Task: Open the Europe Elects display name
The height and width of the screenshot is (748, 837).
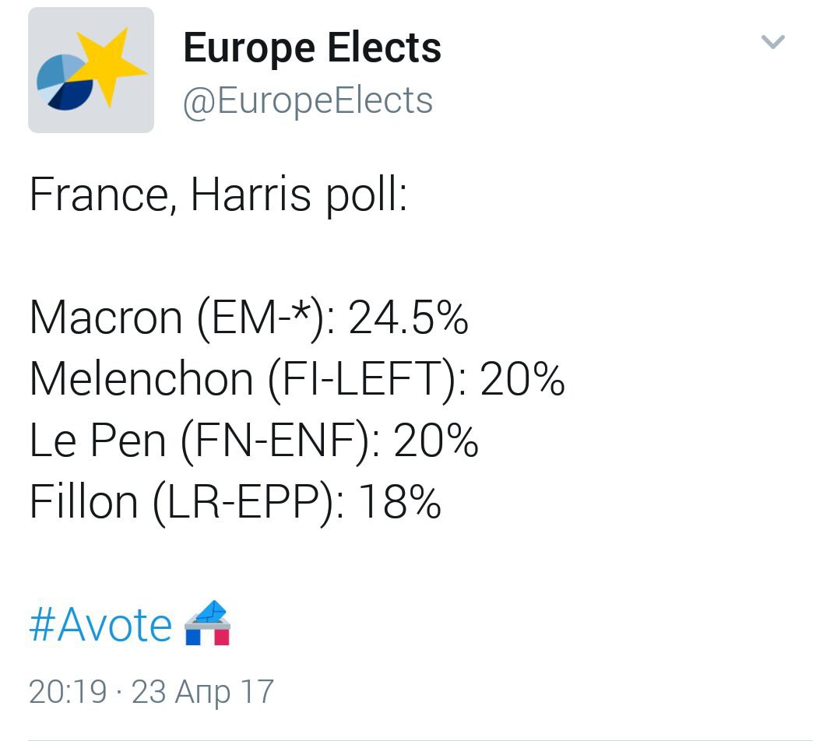Action: [312, 48]
